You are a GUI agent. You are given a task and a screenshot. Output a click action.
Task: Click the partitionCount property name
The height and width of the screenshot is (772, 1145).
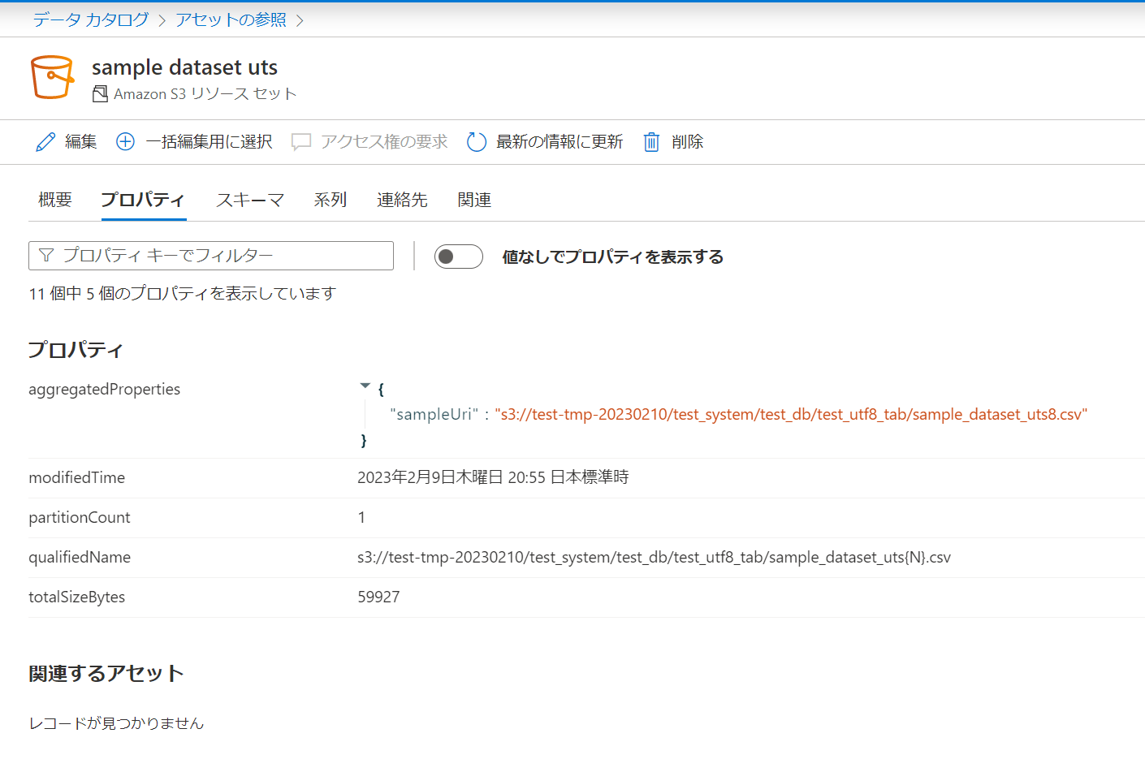[79, 517]
